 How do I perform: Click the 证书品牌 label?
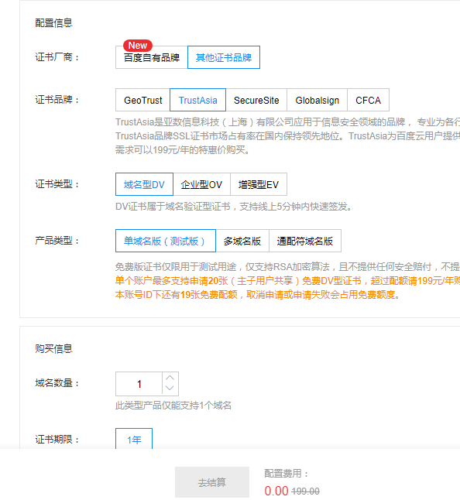coord(57,100)
